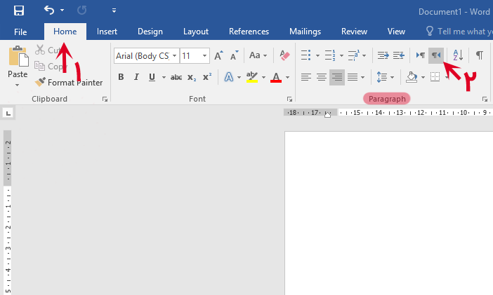Click the greyed-out Redo icon
The height and width of the screenshot is (295, 493).
point(81,11)
